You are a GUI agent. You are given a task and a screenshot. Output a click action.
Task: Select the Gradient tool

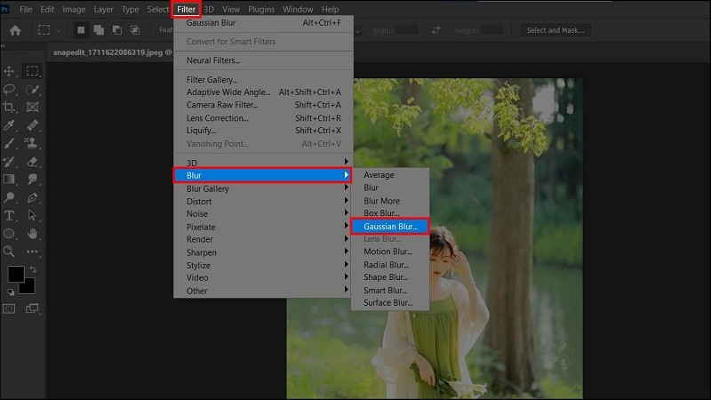tap(9, 180)
